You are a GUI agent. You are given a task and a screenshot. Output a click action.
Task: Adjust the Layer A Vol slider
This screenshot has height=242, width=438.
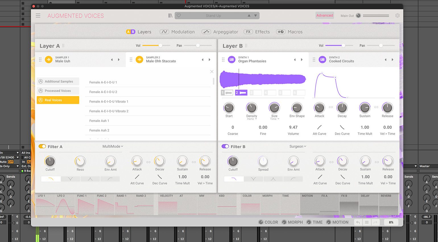156,46
